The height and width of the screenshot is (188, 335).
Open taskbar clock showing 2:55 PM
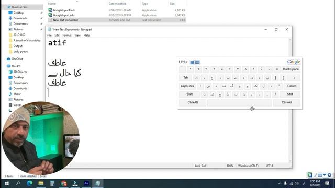point(315,183)
